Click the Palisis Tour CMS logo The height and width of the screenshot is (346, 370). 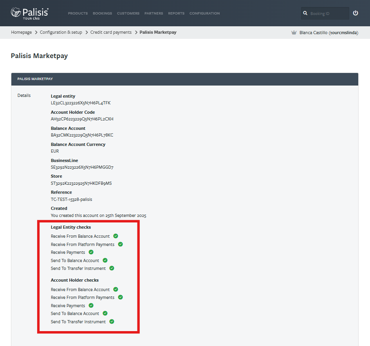[30, 13]
